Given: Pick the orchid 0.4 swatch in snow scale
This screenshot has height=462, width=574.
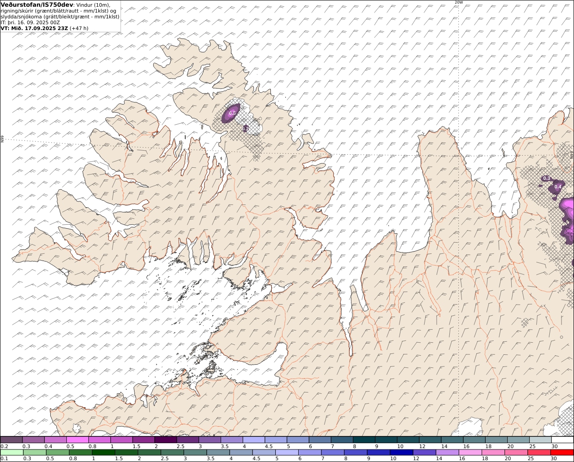Looking at the screenshot, I should click(55, 440).
